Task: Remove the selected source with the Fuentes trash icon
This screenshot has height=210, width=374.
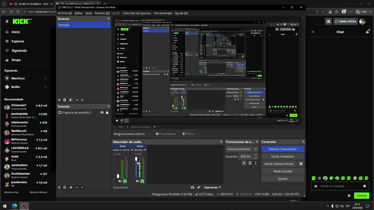Action: point(65,187)
